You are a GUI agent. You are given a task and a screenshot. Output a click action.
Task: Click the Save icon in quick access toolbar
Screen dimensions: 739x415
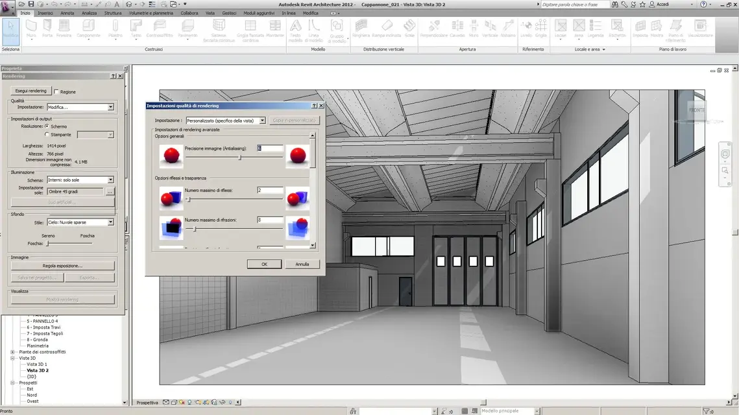coord(31,5)
